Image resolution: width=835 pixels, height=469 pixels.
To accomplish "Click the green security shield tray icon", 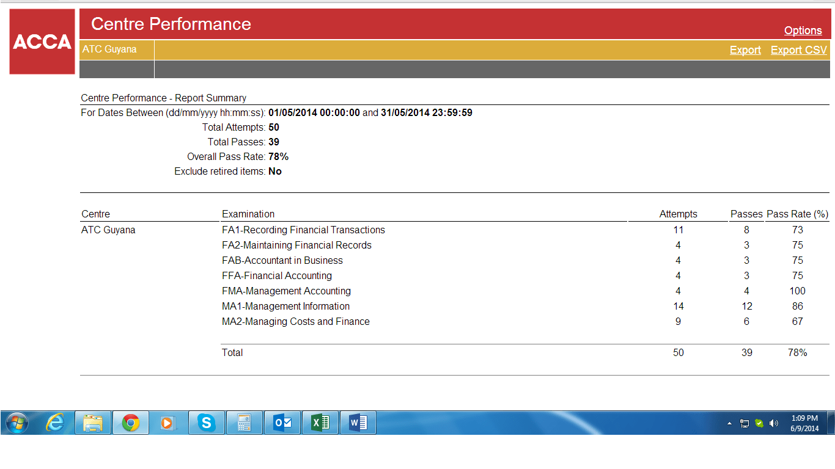I will (x=759, y=423).
